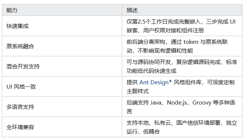Click the 风格组件库 text after the link
The width and height of the screenshot is (244, 138).
point(188,82)
